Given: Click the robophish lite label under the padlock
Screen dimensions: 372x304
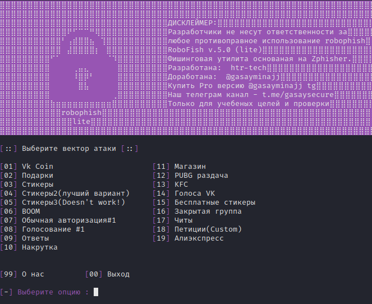Looking at the screenshot, I should click(x=82, y=117).
